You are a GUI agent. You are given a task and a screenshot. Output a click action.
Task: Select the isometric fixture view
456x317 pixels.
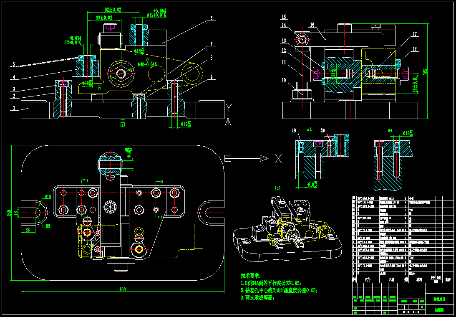point(288,230)
